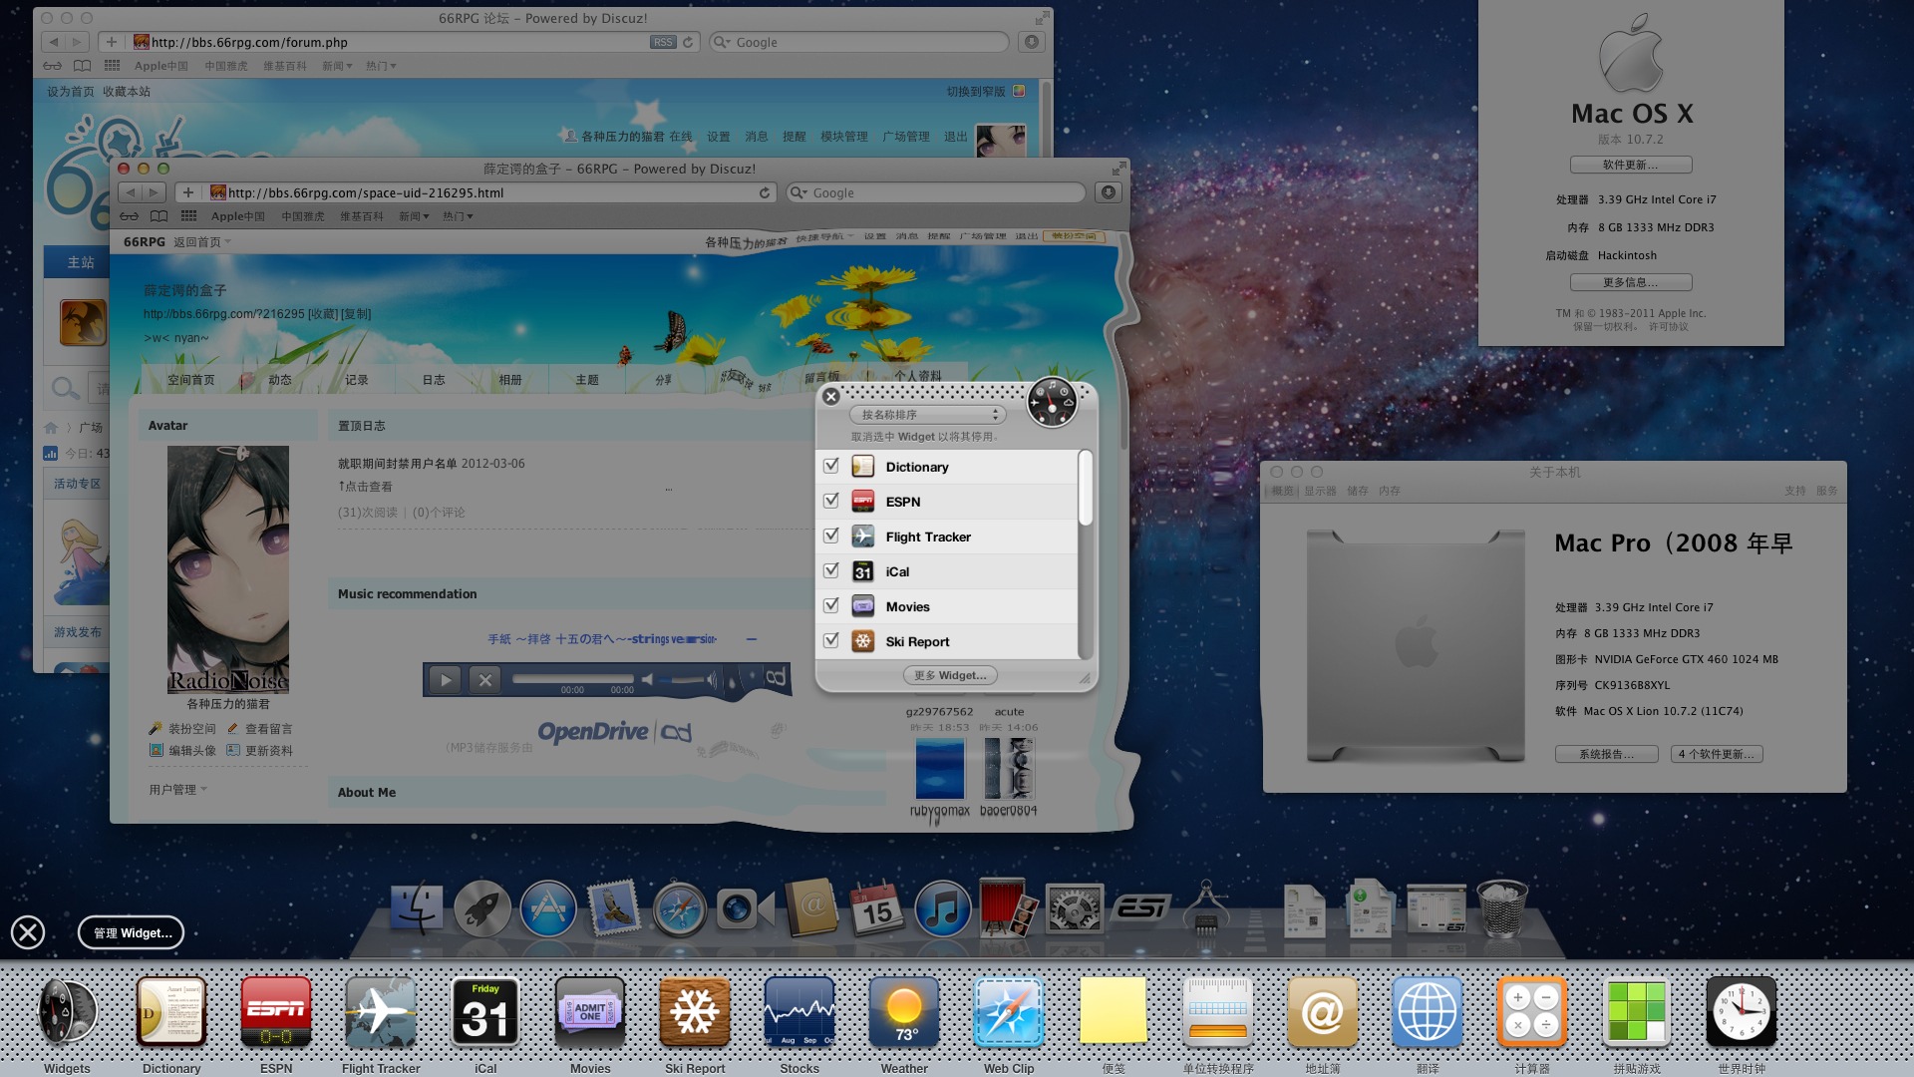Viewport: 1914px width, 1077px height.
Task: Click the music player progress slider
Action: [573, 679]
